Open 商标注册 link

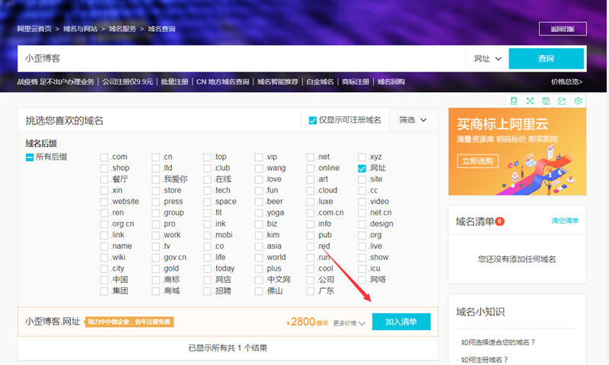point(356,82)
